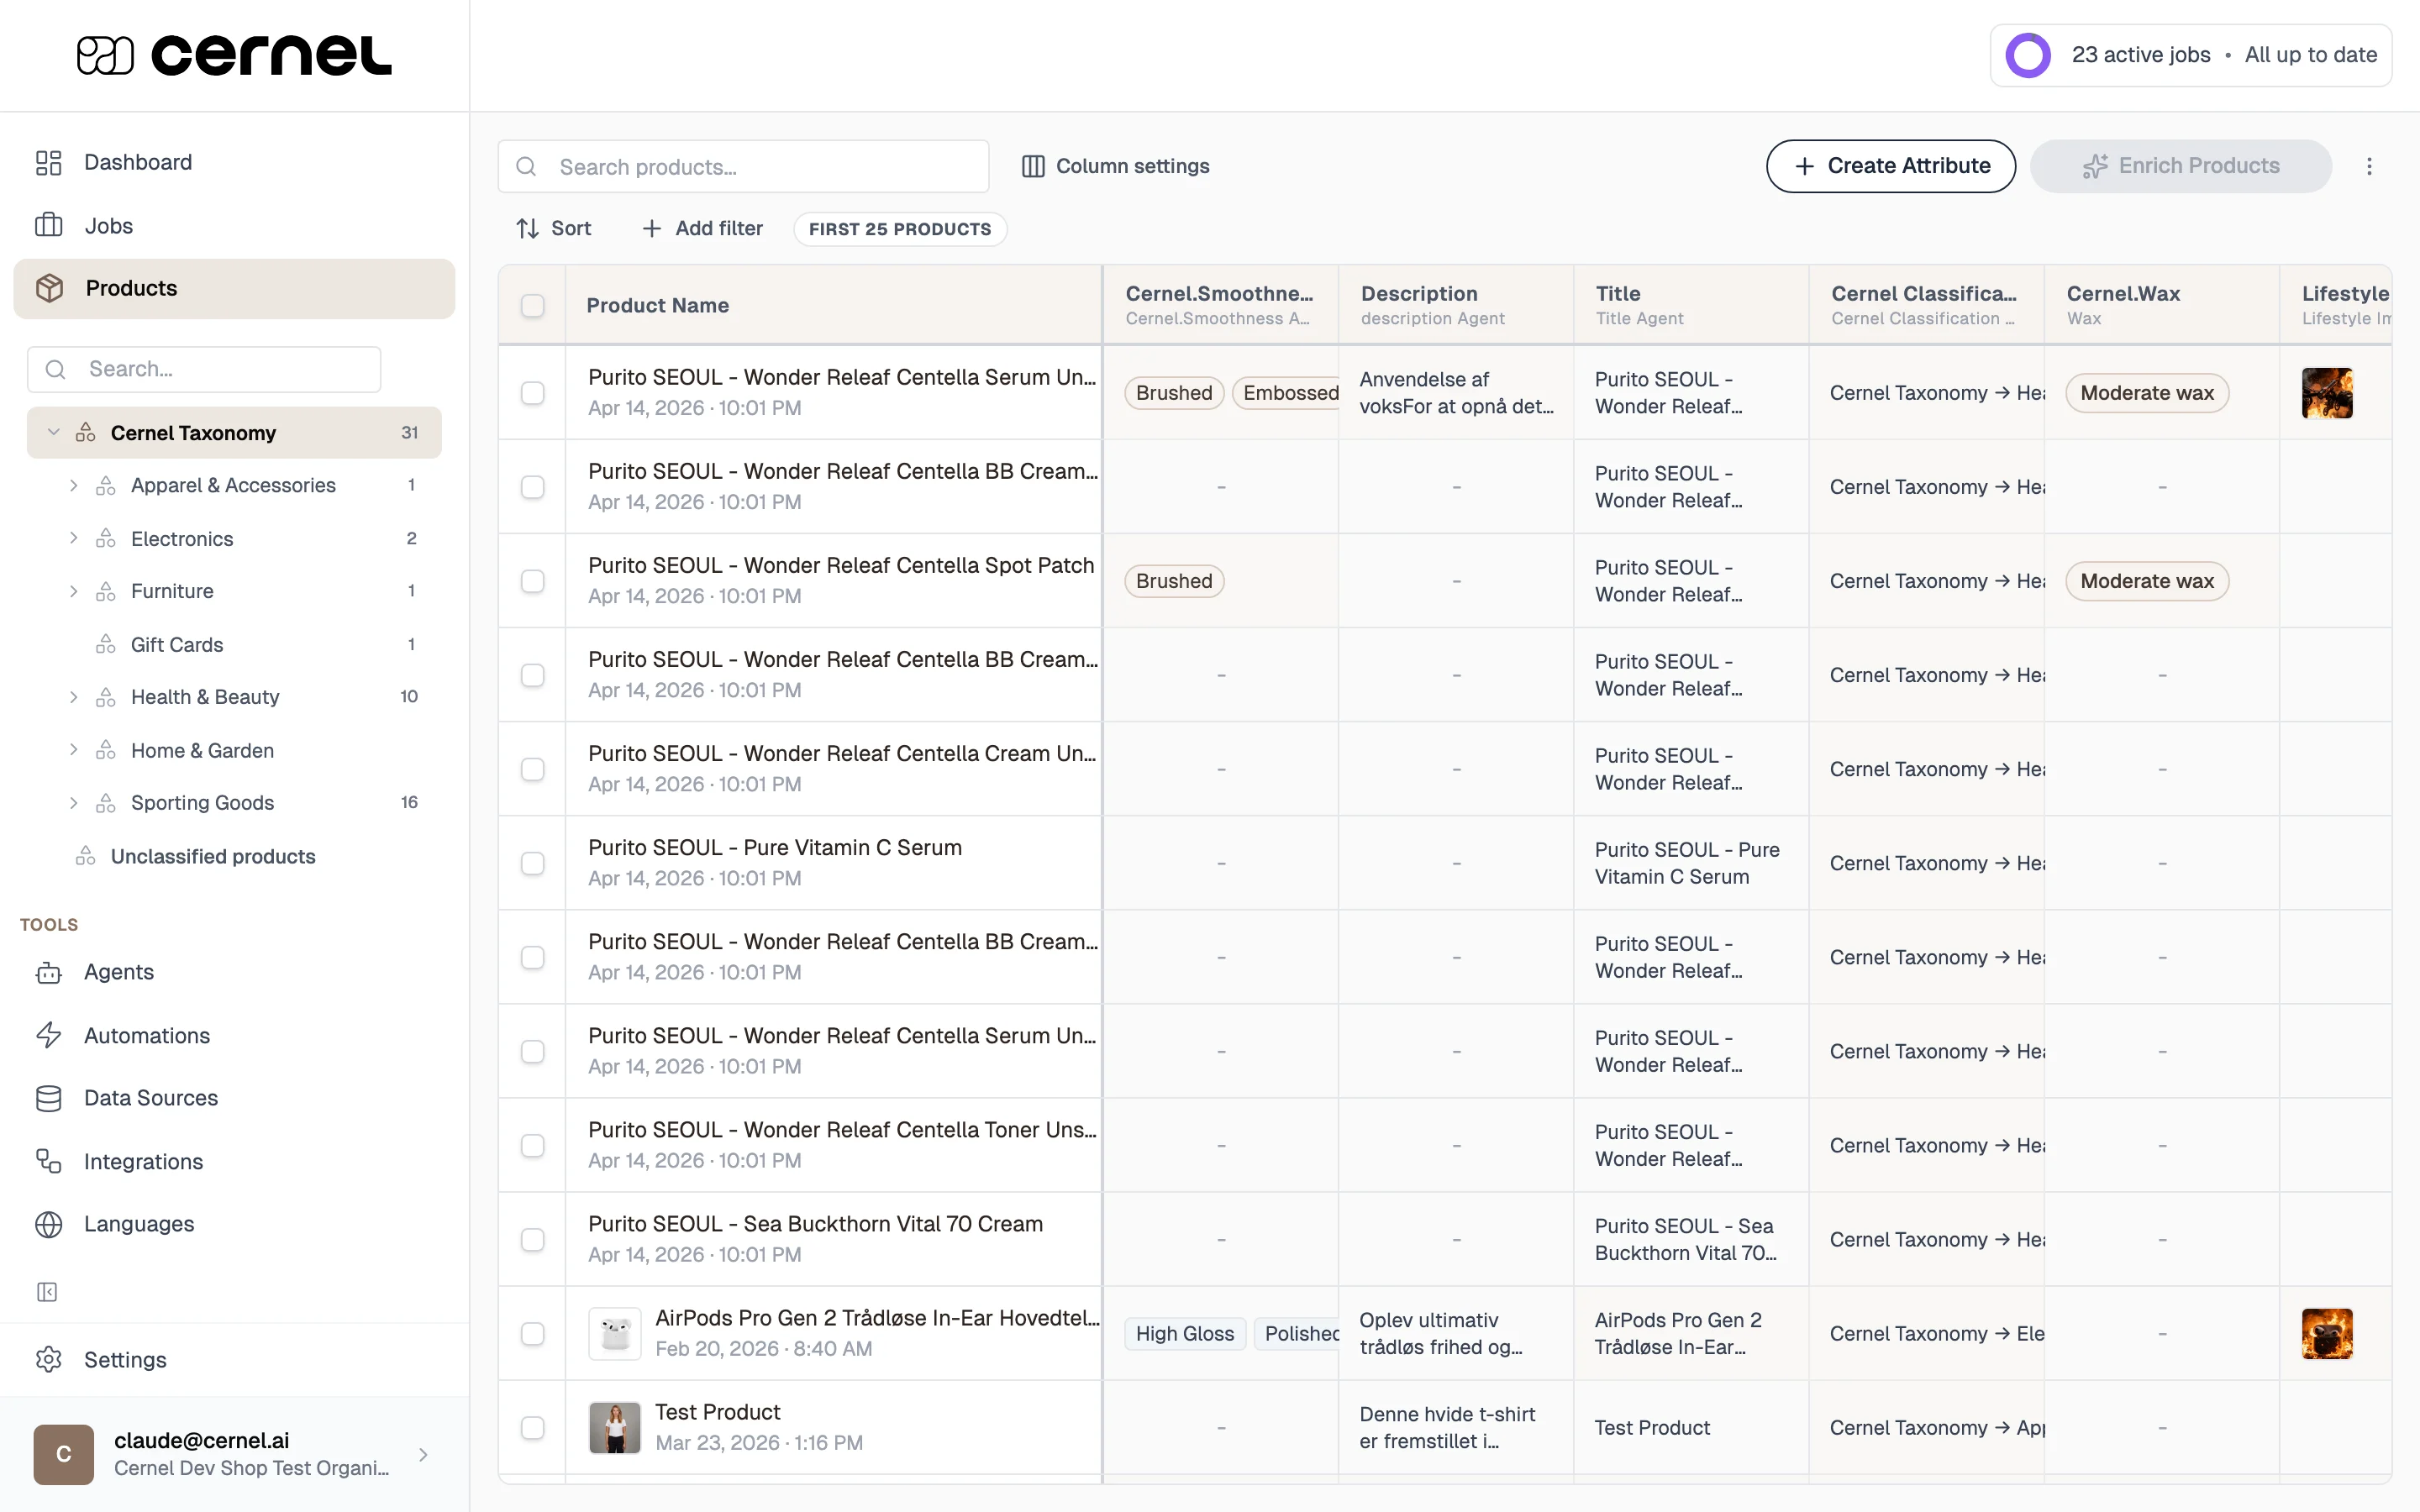
Task: Open Dashboard via its grid icon
Action: click(49, 163)
